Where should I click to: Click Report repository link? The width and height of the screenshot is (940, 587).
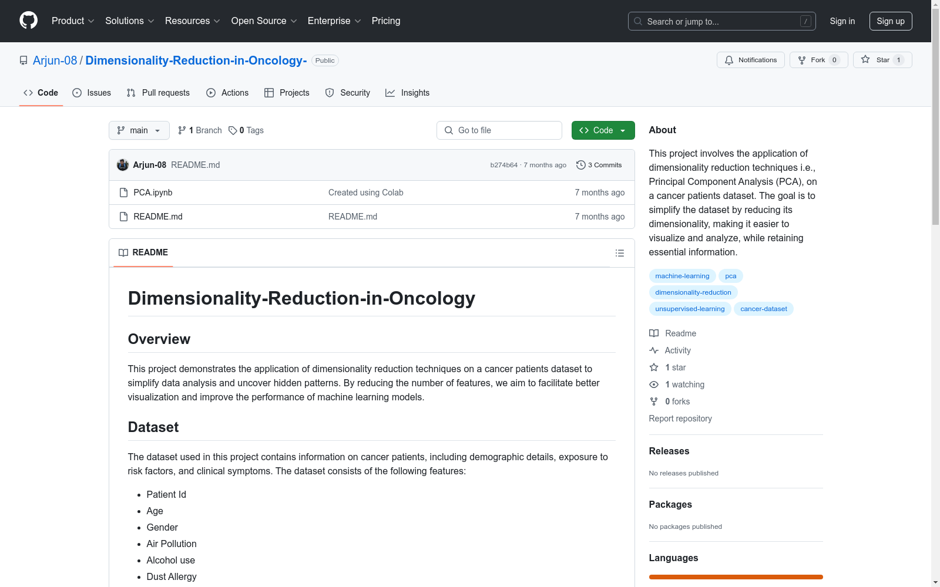point(680,419)
